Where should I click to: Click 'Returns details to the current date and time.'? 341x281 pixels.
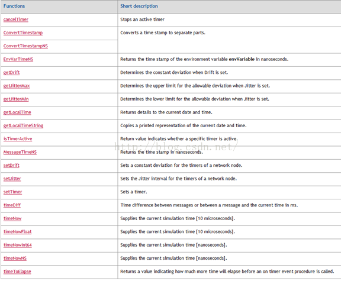(166, 112)
